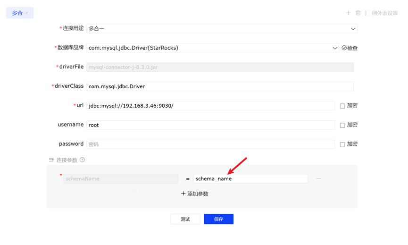Image resolution: width=408 pixels, height=245 pixels.
Task: Click the plus icon at top right
Action: click(348, 13)
